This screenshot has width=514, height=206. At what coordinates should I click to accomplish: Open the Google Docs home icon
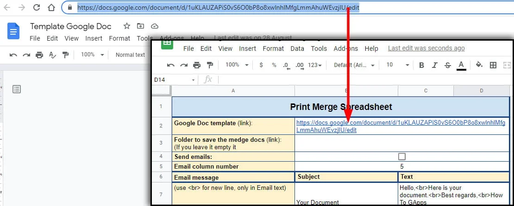pyautogui.click(x=13, y=31)
